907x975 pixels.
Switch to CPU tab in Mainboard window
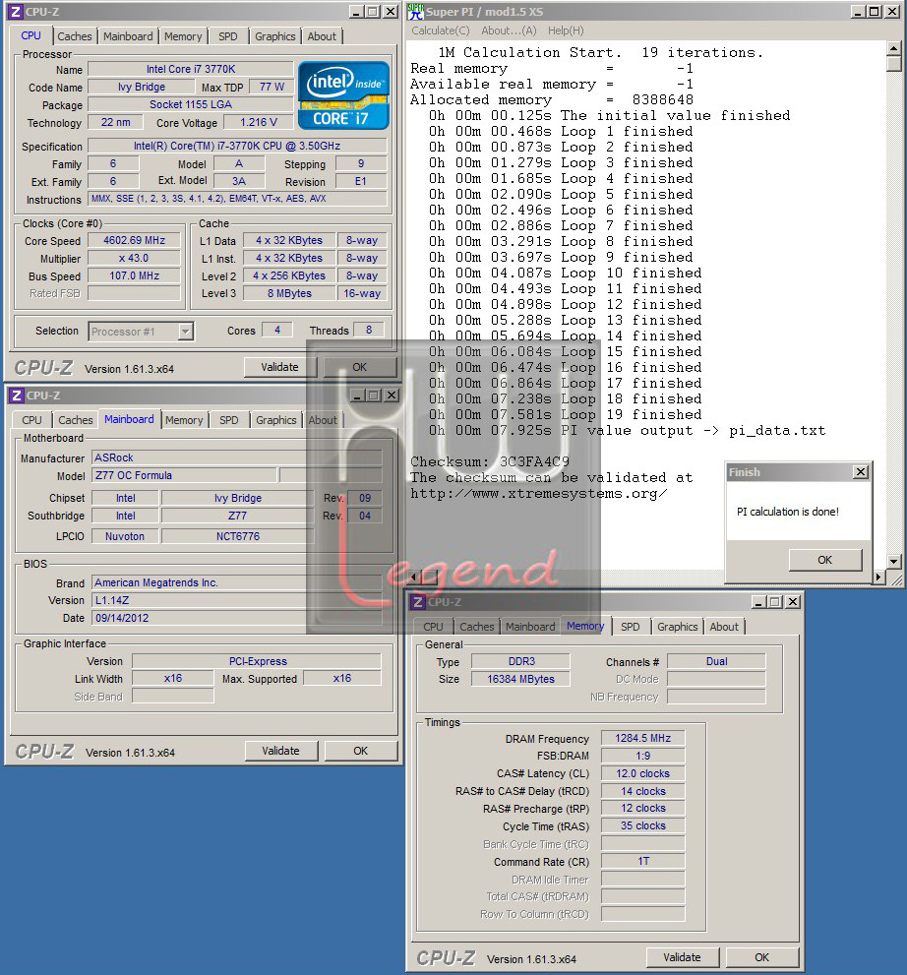coord(31,420)
